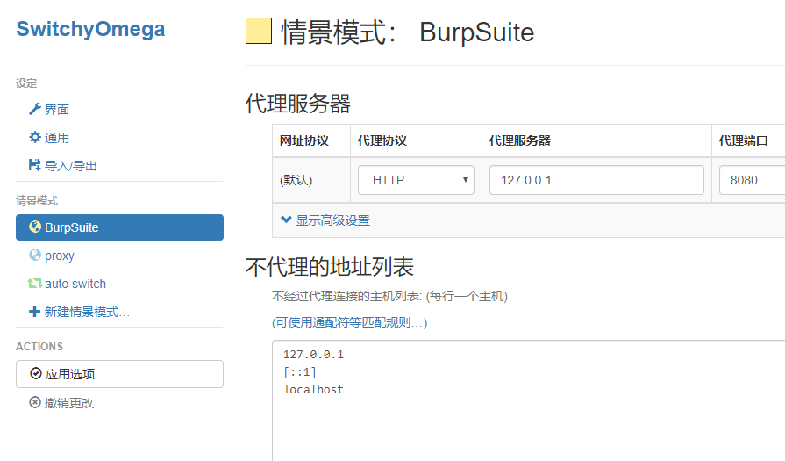Click the plus icon for 新建情景模式

pyautogui.click(x=34, y=312)
